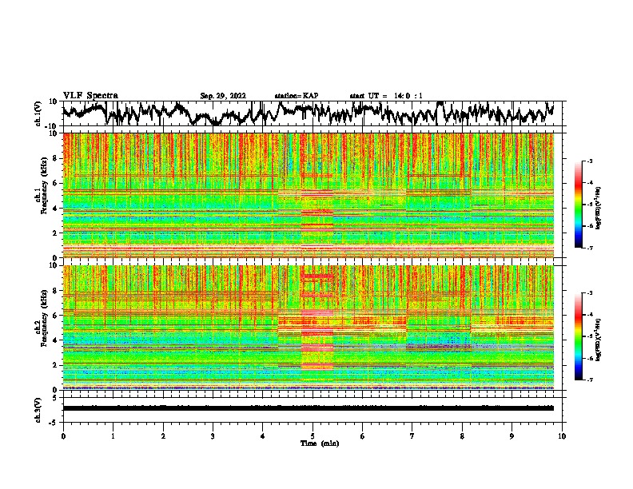The image size is (633, 489).
Task: Click the 'VLF Spectra' title text
Action: click(x=90, y=96)
